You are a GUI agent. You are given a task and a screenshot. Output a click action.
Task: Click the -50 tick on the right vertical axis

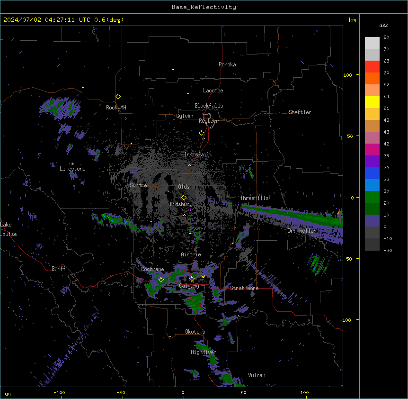coord(348,259)
